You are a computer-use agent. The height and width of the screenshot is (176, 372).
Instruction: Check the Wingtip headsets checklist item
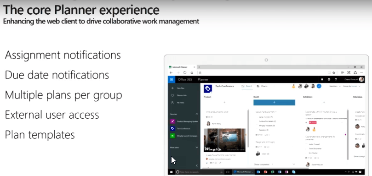257,126
